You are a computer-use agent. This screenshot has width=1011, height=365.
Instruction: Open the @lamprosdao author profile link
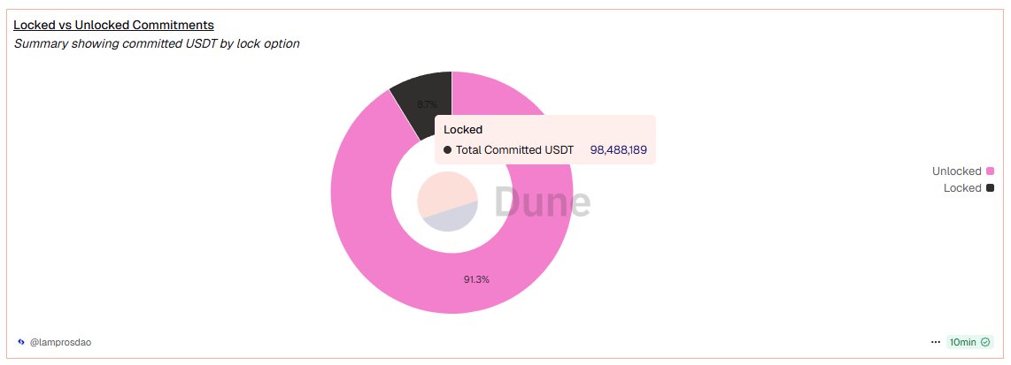57,341
